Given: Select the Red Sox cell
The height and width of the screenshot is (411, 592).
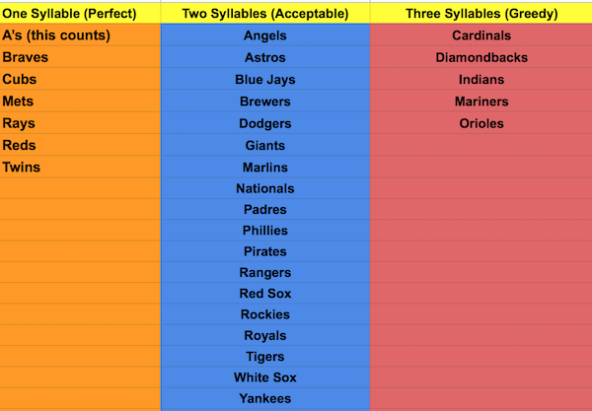Looking at the screenshot, I should (265, 294).
